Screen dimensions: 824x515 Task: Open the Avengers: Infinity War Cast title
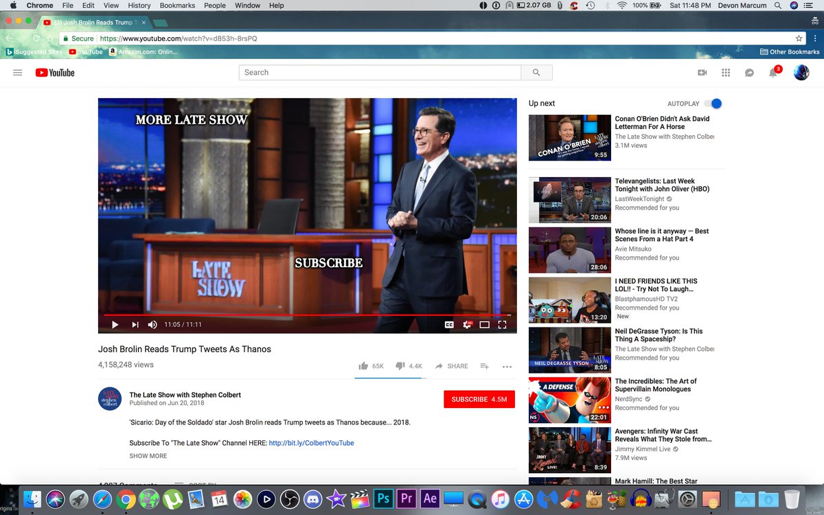click(663, 435)
